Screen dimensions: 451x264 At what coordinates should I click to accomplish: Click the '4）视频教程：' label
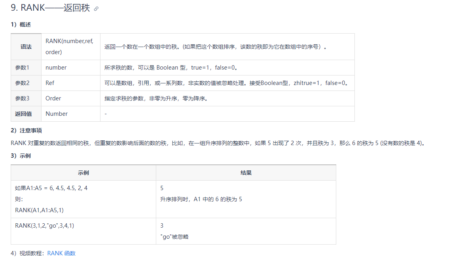[x=28, y=253]
